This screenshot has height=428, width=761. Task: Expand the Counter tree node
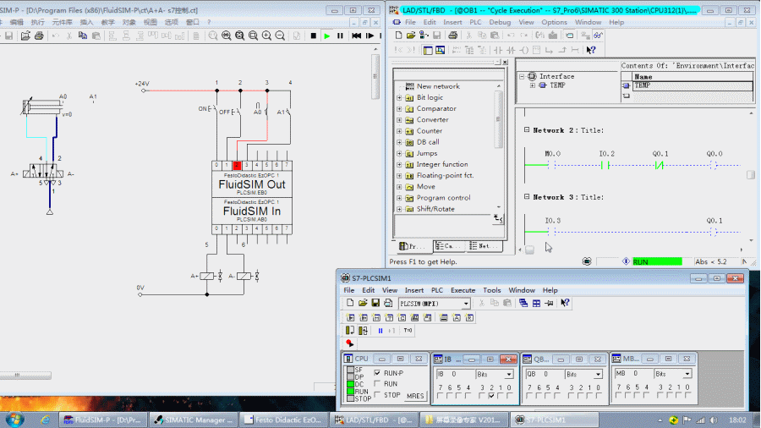coord(399,131)
